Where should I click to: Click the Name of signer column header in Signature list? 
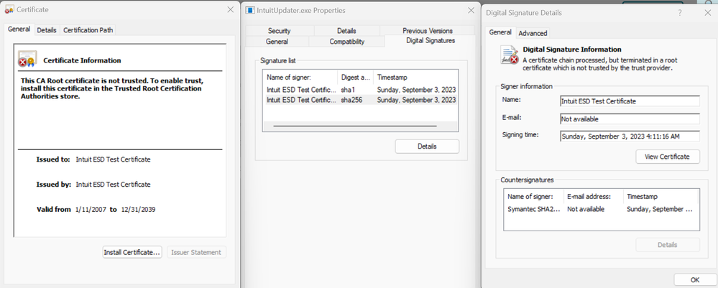coord(300,78)
